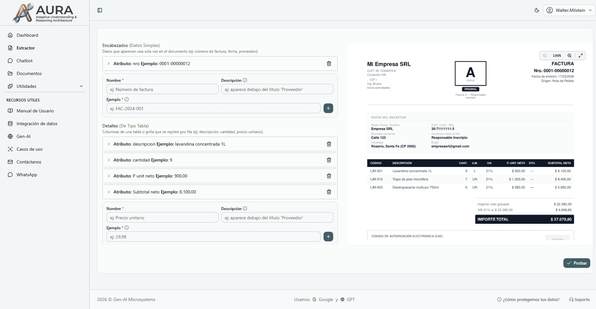596x309 pixels.
Task: Expand the 'Atributo: descripcion' attribute row
Action: pos(108,144)
